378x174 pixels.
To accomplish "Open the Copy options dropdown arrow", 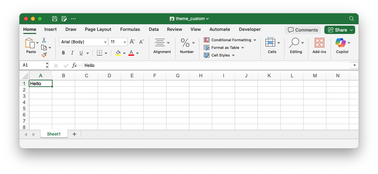I will click(50, 47).
